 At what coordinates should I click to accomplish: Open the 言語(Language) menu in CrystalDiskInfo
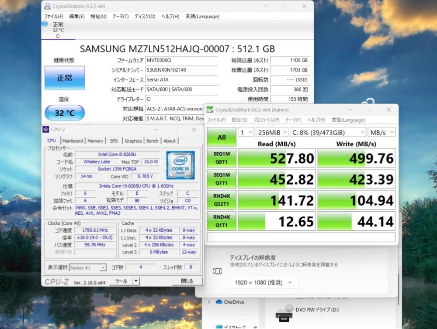point(202,17)
